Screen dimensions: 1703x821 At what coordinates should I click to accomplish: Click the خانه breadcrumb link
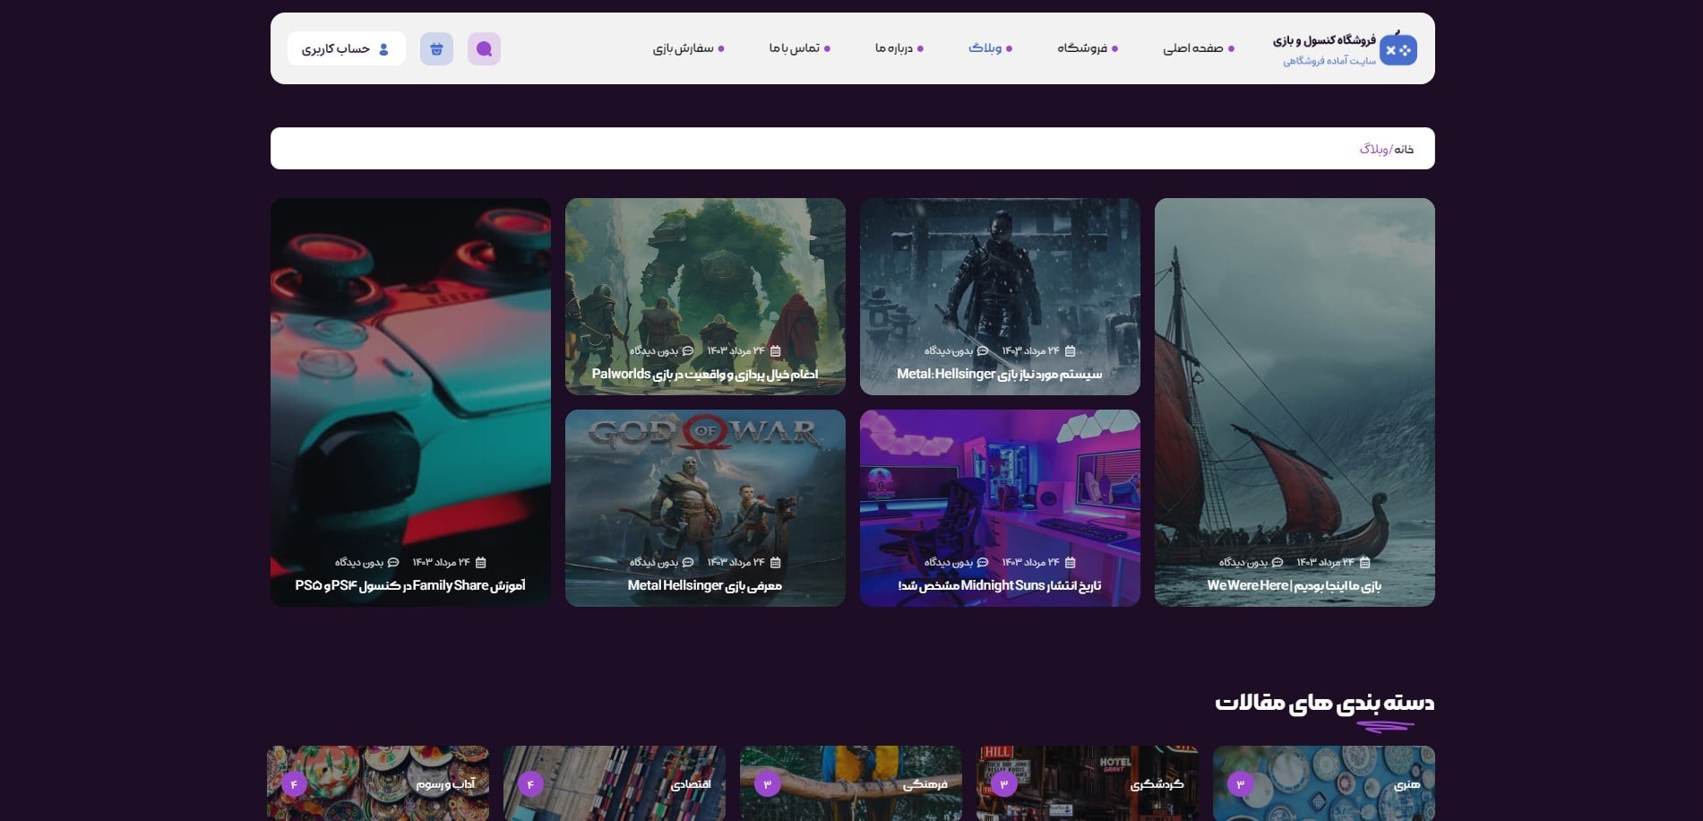click(1404, 149)
